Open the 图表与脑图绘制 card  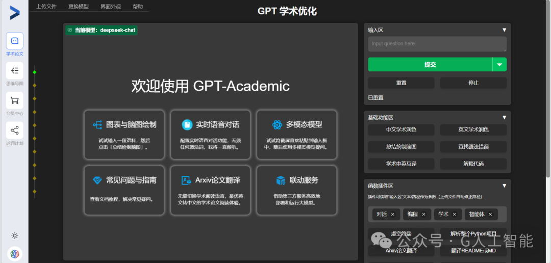pyautogui.click(x=124, y=135)
